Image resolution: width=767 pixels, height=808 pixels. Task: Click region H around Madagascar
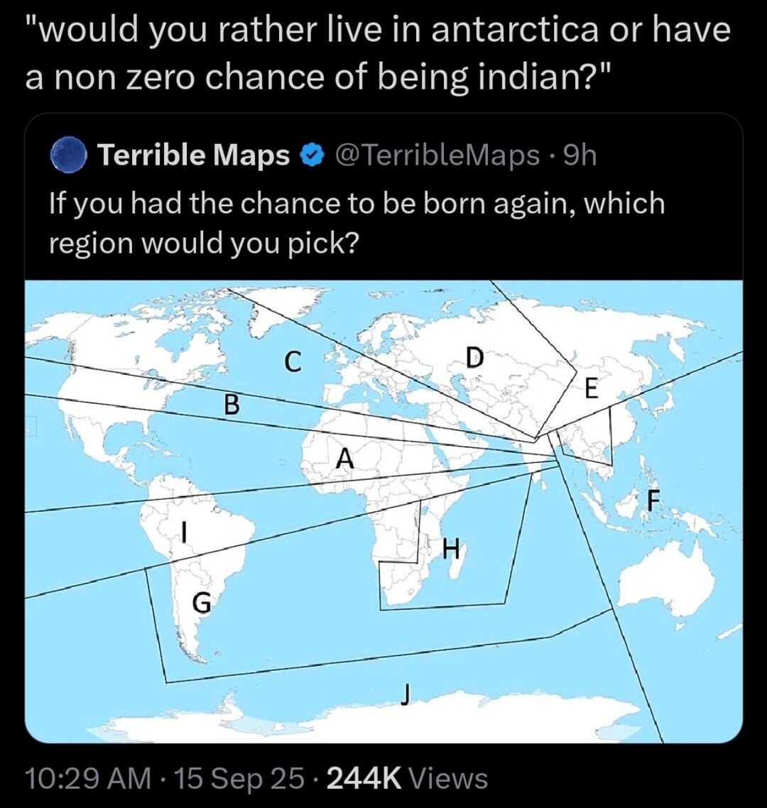[x=450, y=548]
